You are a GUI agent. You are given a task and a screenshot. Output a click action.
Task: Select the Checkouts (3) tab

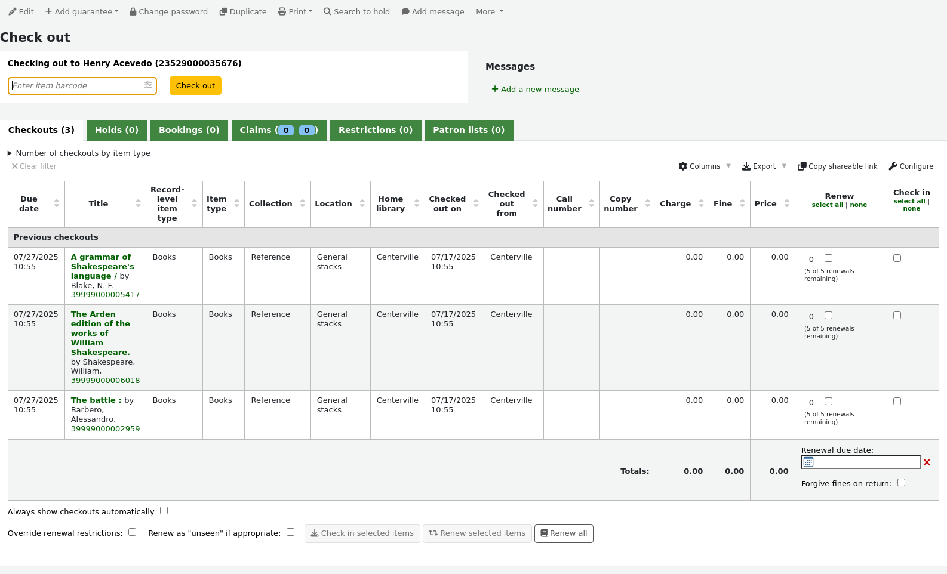click(x=41, y=130)
